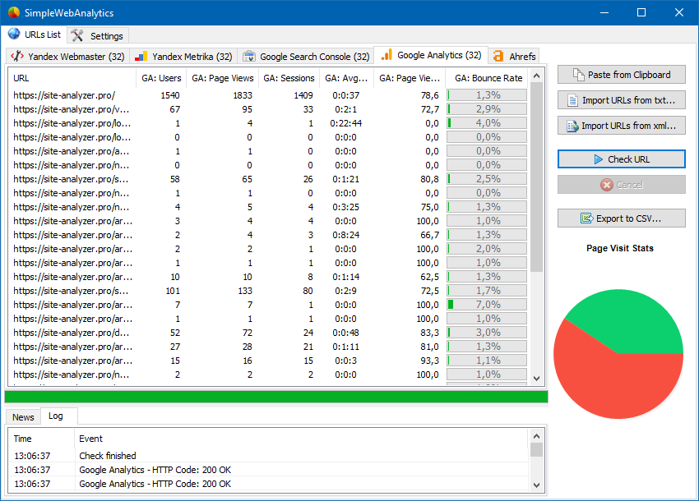Sort by GA: Bounce Rate column header
The height and width of the screenshot is (501, 699).
coord(488,78)
